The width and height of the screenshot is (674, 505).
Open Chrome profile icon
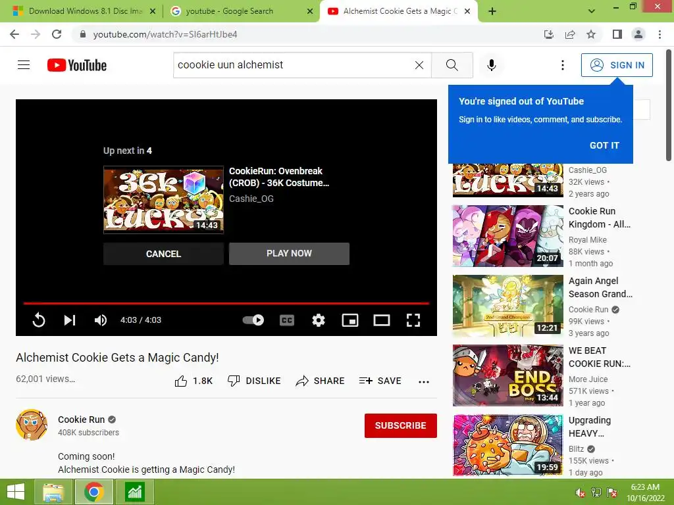coord(638,34)
